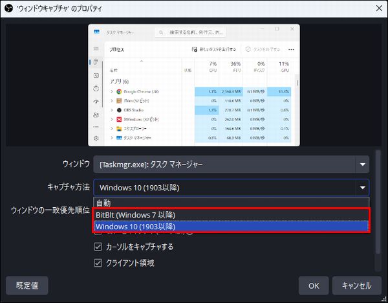The image size is (388, 303).
Task: Click the three-dots more button in preview
Action: point(291,49)
